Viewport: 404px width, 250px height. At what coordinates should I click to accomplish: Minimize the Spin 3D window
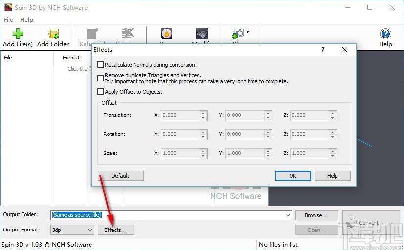[x=348, y=7]
